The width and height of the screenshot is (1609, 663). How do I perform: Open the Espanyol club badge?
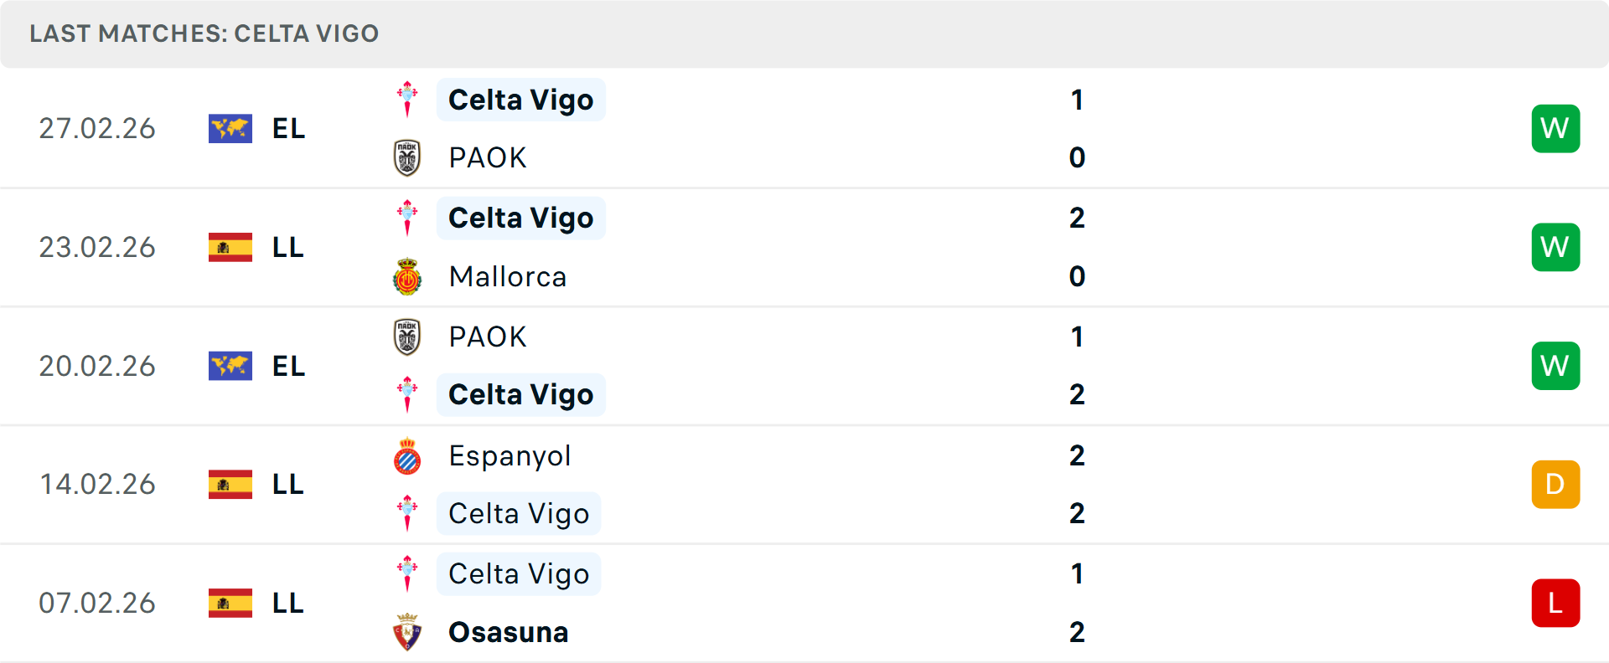(407, 456)
